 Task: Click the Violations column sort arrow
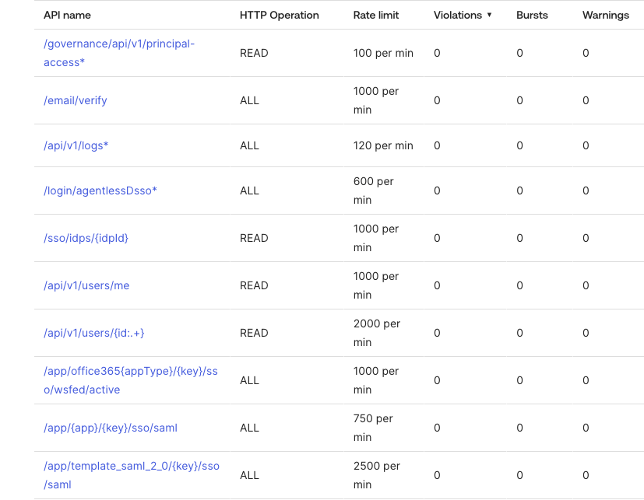489,15
